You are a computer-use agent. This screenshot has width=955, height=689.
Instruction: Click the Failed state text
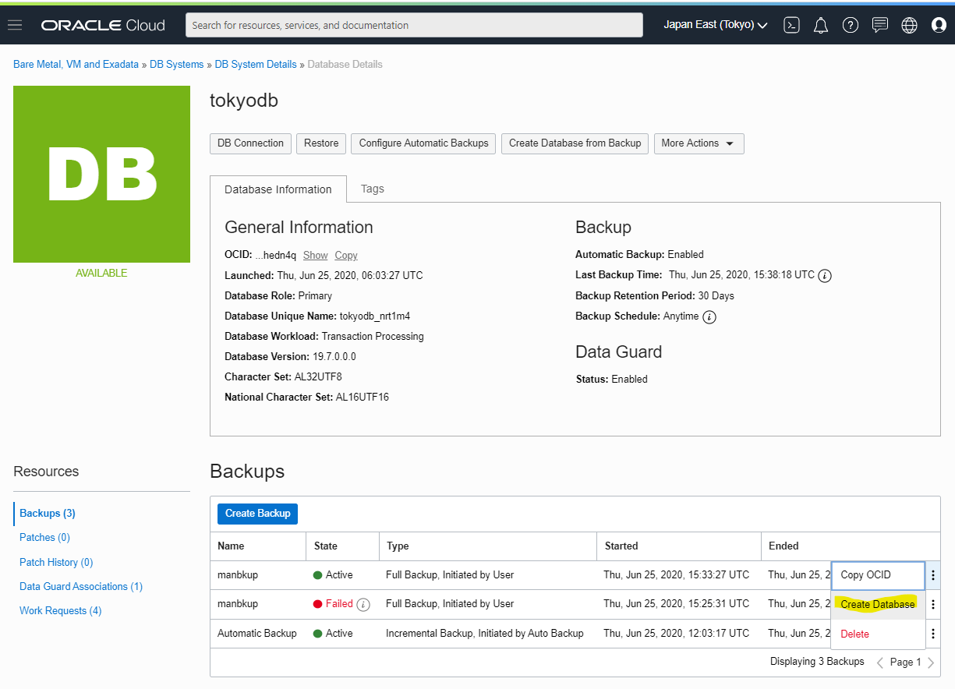(339, 604)
